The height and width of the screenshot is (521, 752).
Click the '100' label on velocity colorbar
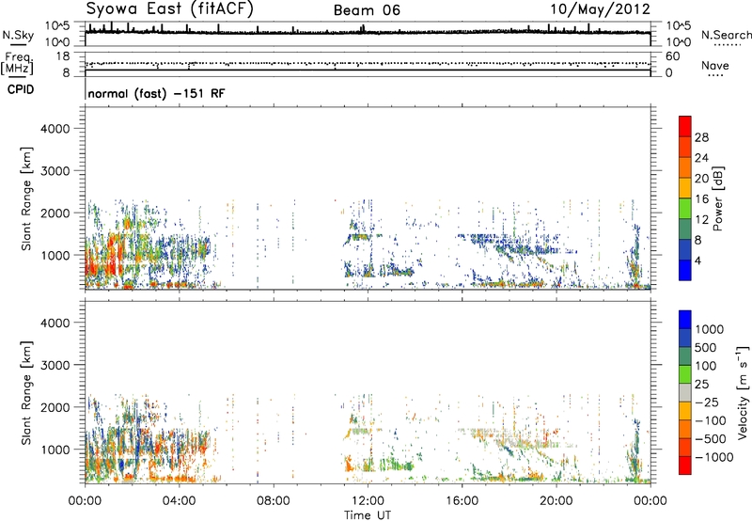[x=705, y=366]
